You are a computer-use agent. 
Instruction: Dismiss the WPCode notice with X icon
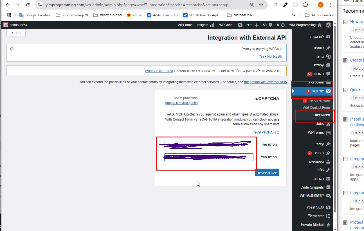pyautogui.click(x=12, y=49)
